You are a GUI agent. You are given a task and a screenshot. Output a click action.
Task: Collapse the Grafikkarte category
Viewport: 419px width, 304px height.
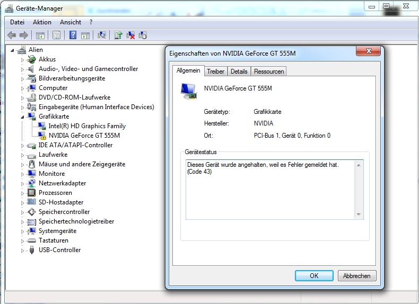(x=22, y=117)
